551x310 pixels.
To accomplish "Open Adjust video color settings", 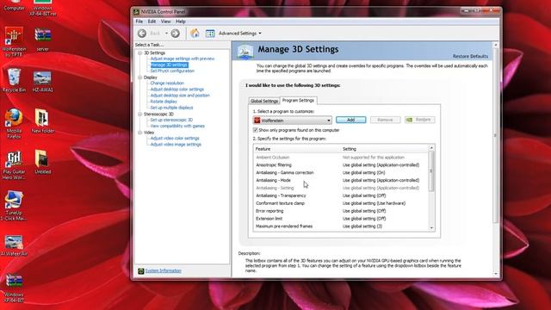I will pyautogui.click(x=175, y=139).
